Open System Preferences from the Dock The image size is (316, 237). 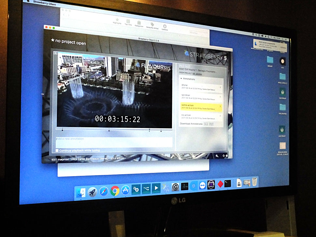coord(175,187)
